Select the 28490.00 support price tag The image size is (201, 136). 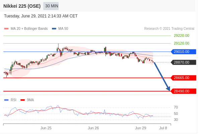pyautogui.click(x=184, y=91)
